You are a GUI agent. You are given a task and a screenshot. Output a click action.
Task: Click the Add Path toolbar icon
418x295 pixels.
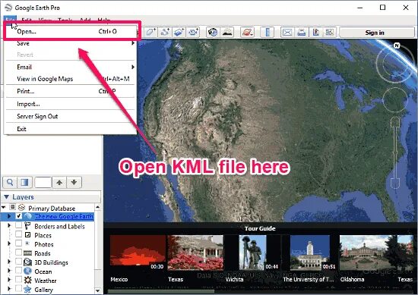tap(165, 32)
